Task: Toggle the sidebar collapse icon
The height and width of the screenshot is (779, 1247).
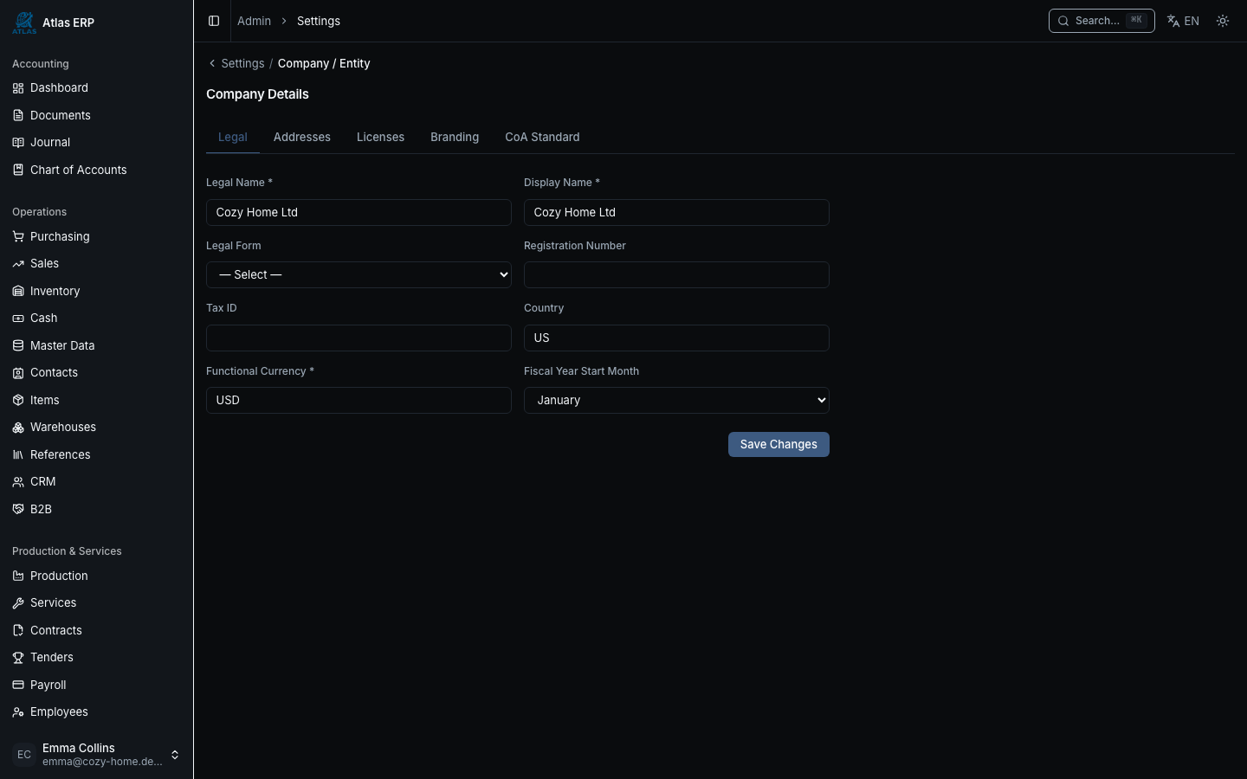Action: (x=214, y=21)
